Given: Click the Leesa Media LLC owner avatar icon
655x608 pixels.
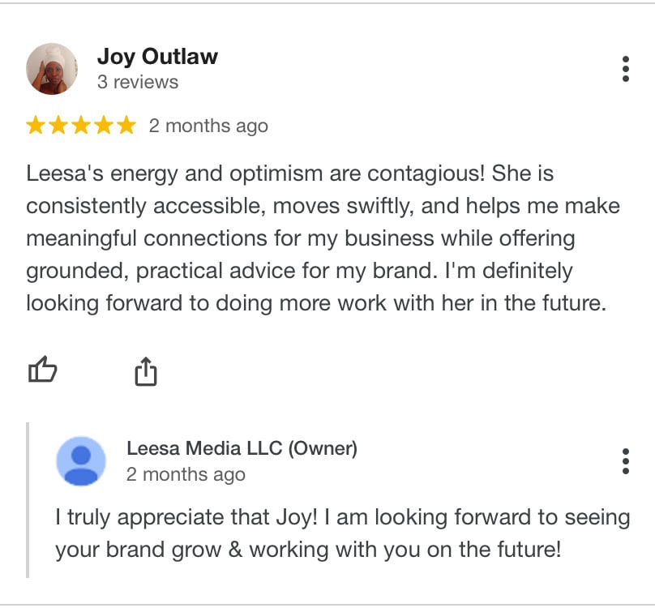Looking at the screenshot, I should 80,461.
